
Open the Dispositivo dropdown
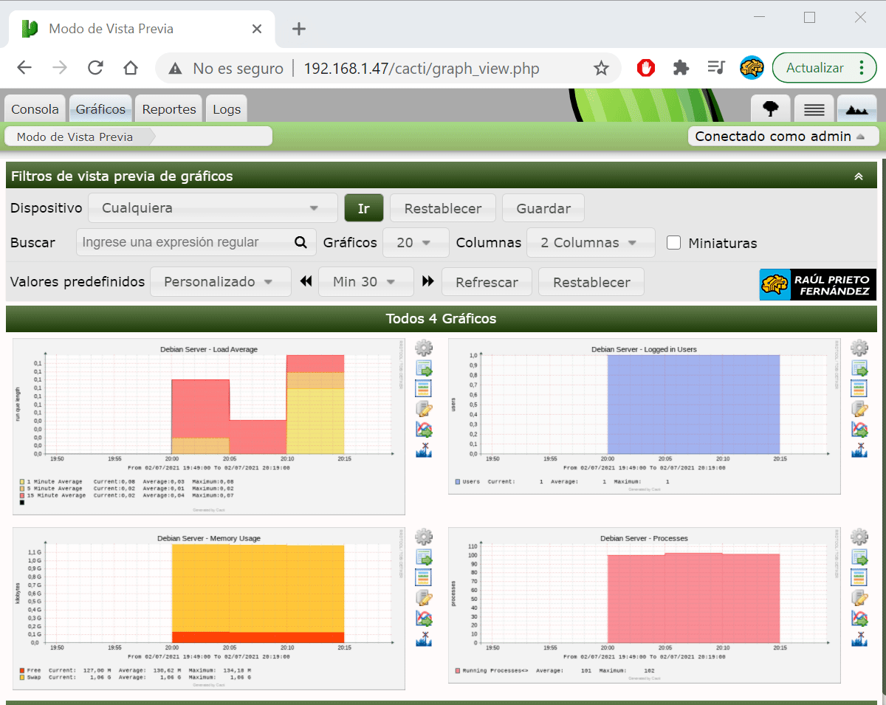[x=213, y=208]
